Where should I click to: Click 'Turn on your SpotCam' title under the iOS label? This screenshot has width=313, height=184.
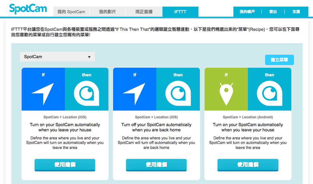coord(65,127)
